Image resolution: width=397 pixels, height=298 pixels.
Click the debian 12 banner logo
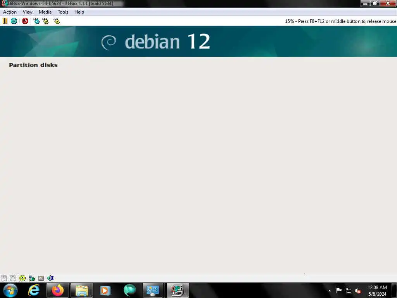point(155,42)
